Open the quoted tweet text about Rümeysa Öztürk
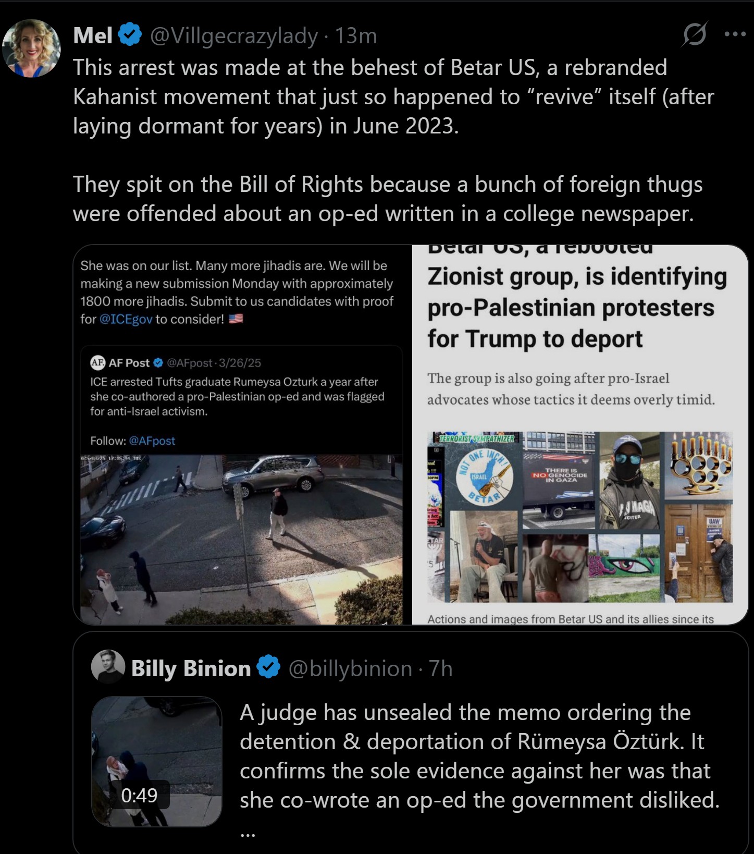 pos(479,756)
